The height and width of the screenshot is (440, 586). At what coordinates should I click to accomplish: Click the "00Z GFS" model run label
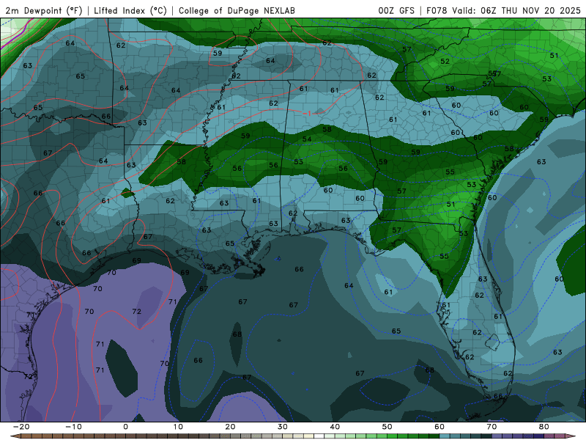point(396,10)
